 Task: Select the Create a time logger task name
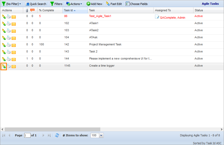coord(102,66)
